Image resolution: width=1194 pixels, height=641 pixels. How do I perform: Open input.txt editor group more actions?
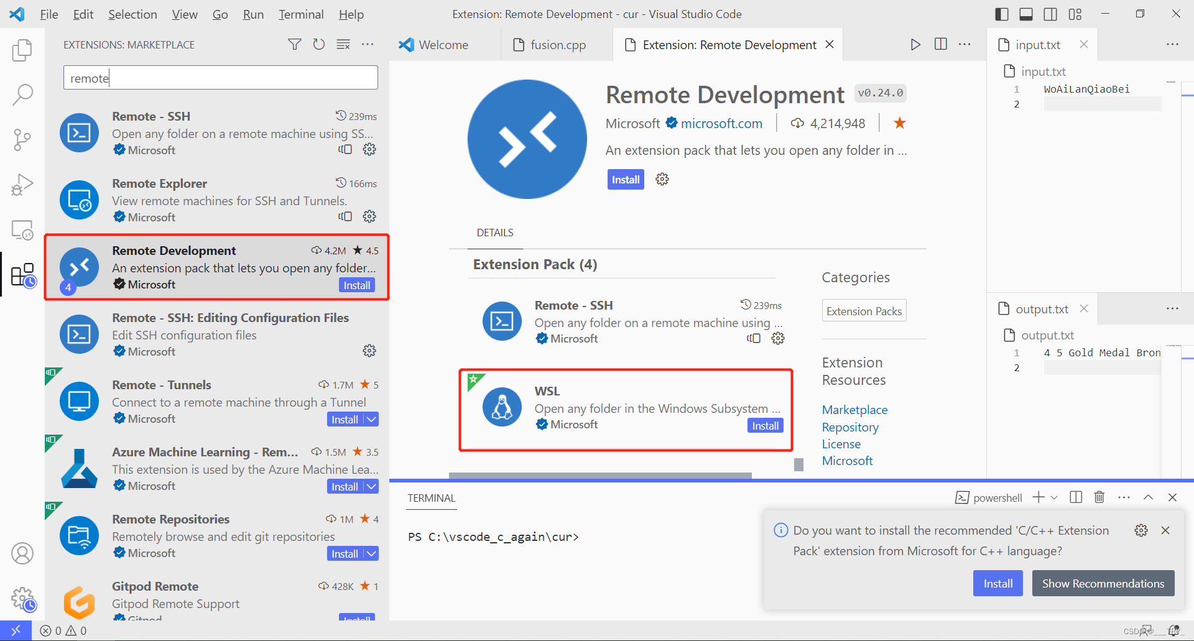[x=1173, y=44]
